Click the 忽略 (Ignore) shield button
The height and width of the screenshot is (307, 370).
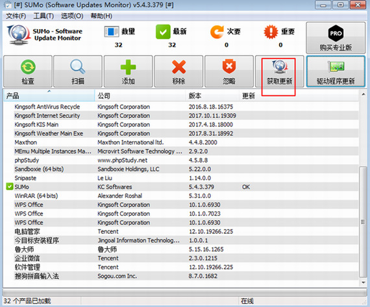[229, 71]
